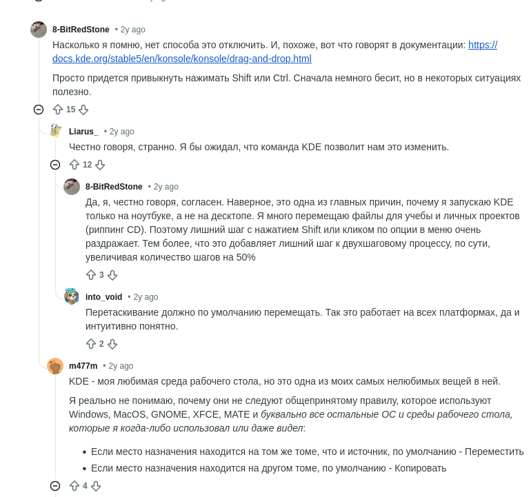This screenshot has width=531, height=497.
Task: Open m477m username link
Action: 83,365
